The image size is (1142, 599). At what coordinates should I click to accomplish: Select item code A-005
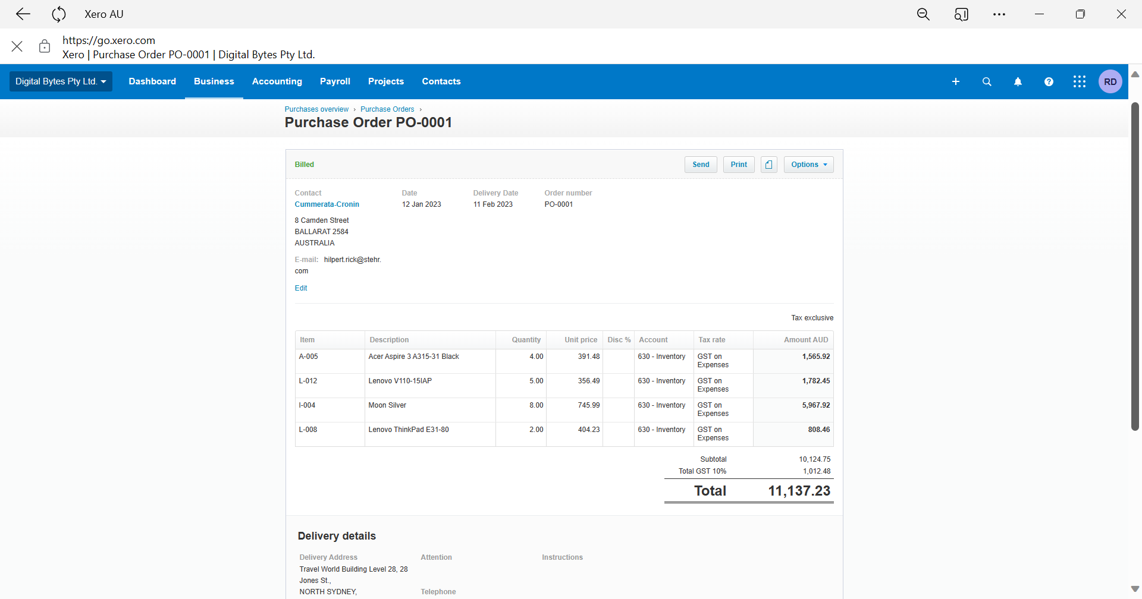(309, 357)
